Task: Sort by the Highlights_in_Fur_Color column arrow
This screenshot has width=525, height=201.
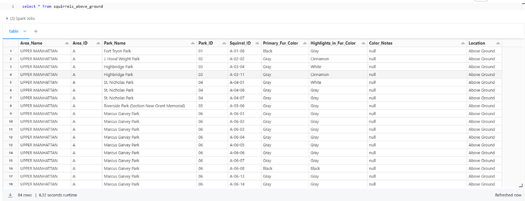Action: point(363,43)
